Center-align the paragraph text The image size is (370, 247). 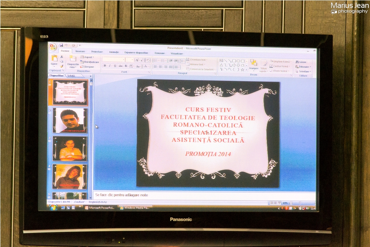[160, 67]
